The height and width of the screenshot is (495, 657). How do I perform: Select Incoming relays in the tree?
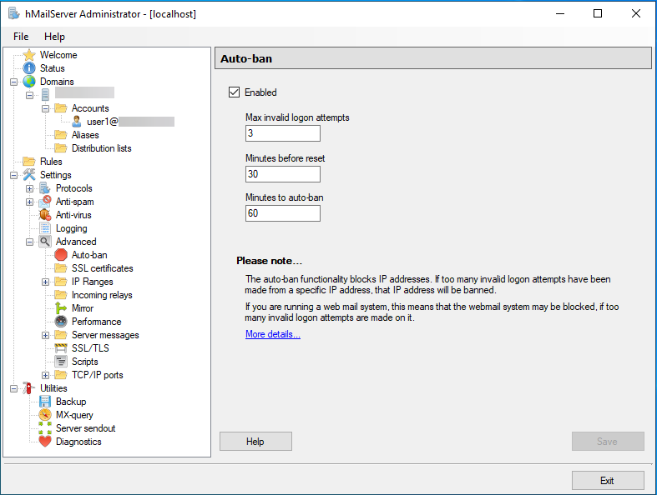pyautogui.click(x=102, y=295)
